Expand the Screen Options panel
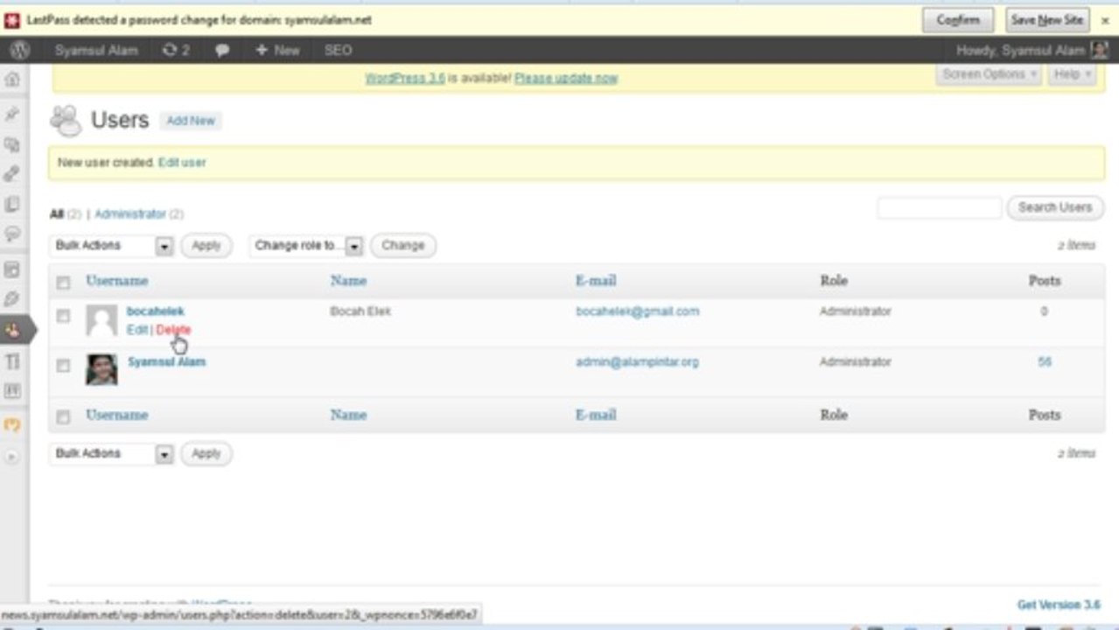Viewport: 1119px width, 630px height. (990, 74)
